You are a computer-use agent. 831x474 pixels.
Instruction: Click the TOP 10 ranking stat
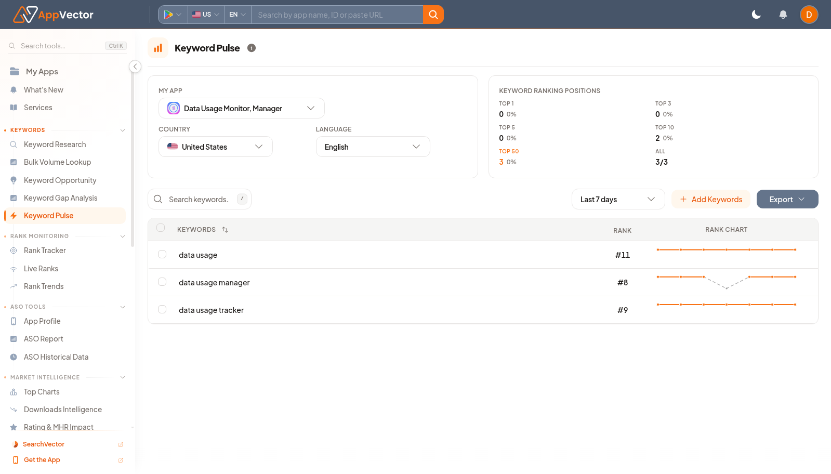point(665,133)
